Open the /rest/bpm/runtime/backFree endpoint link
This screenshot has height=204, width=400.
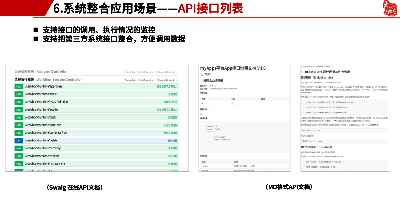coord(43,125)
